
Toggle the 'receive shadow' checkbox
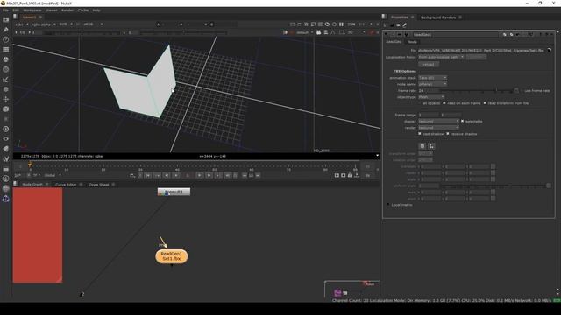pyautogui.click(x=448, y=134)
